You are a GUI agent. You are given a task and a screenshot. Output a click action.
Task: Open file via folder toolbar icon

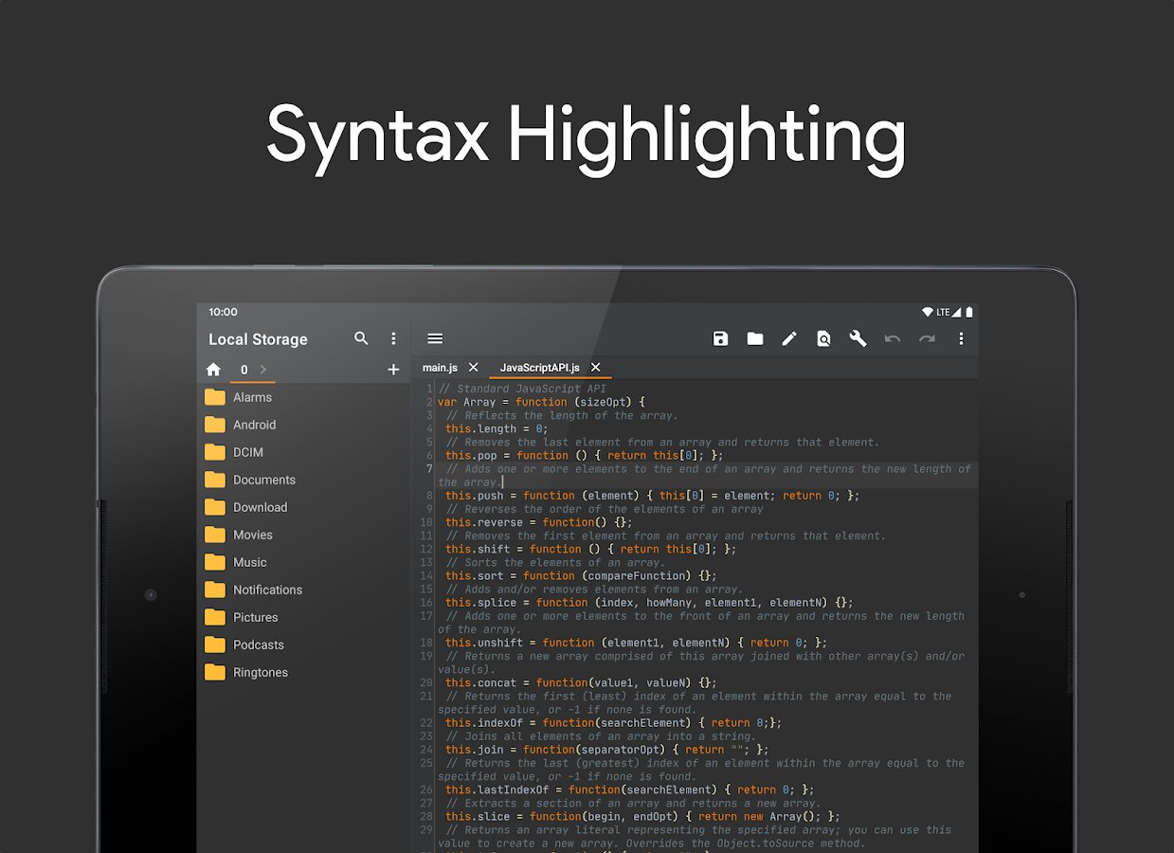[x=754, y=339]
